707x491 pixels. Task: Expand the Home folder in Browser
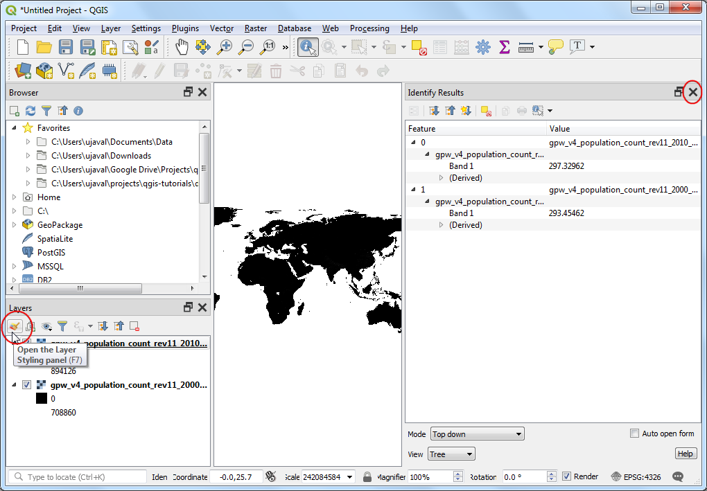pos(15,197)
